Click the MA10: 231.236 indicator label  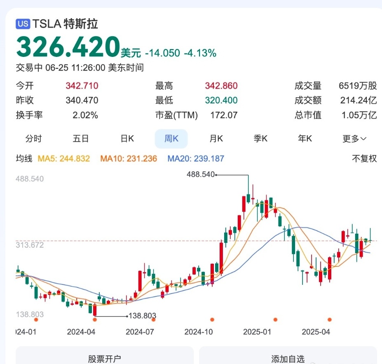click(x=129, y=159)
